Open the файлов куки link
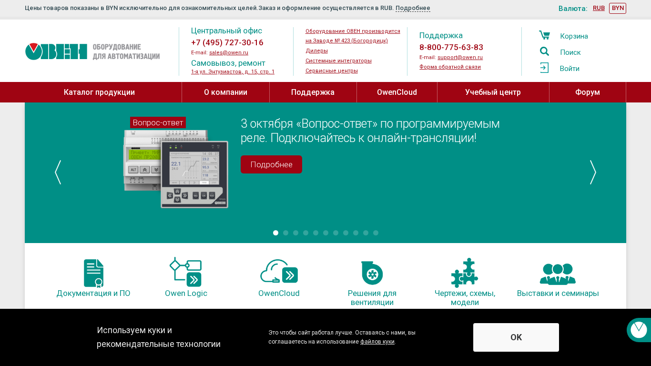651x366 pixels. 377,342
